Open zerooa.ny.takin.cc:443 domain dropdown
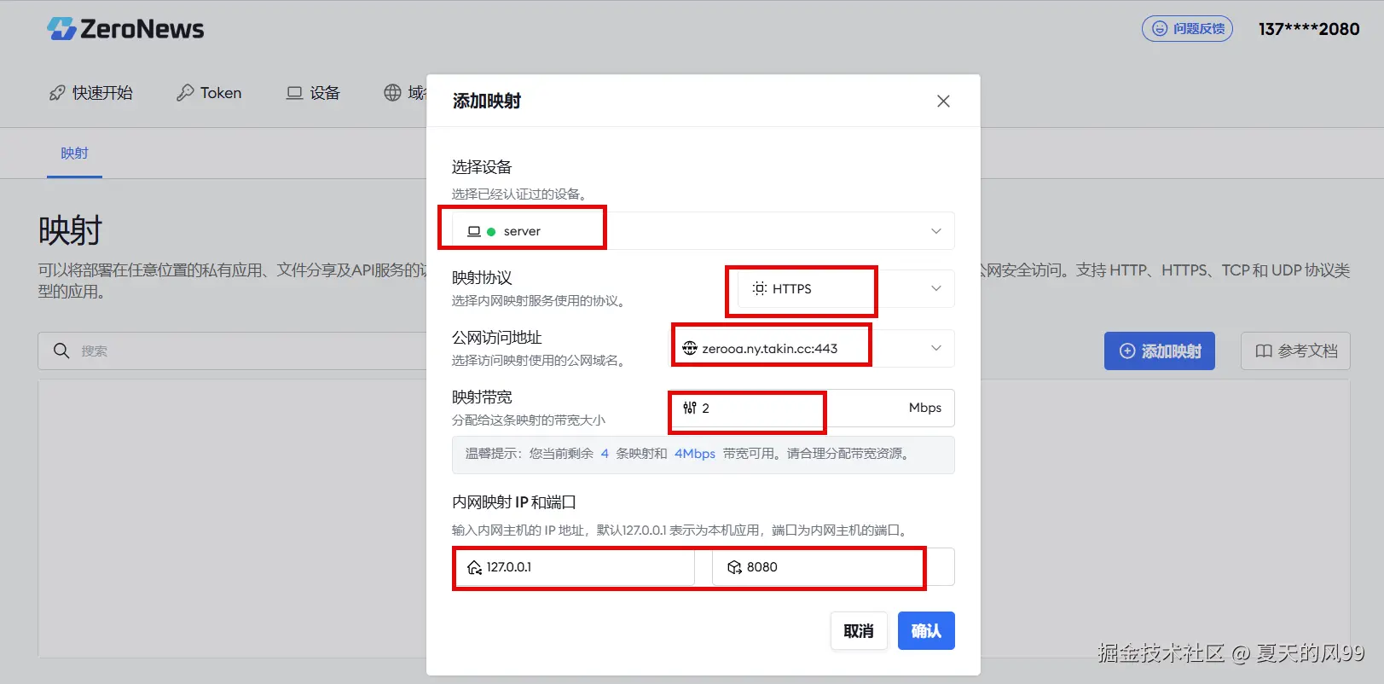Viewport: 1384px width, 684px height. tap(812, 348)
